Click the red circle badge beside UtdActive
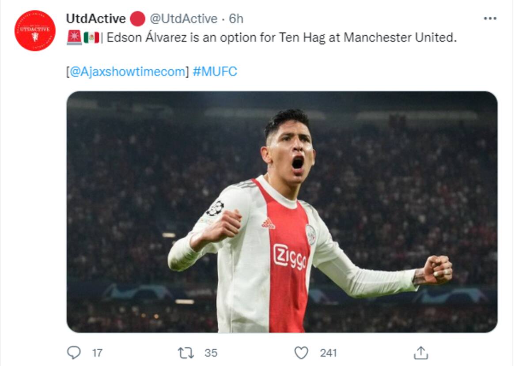The height and width of the screenshot is (366, 530). click(x=138, y=19)
